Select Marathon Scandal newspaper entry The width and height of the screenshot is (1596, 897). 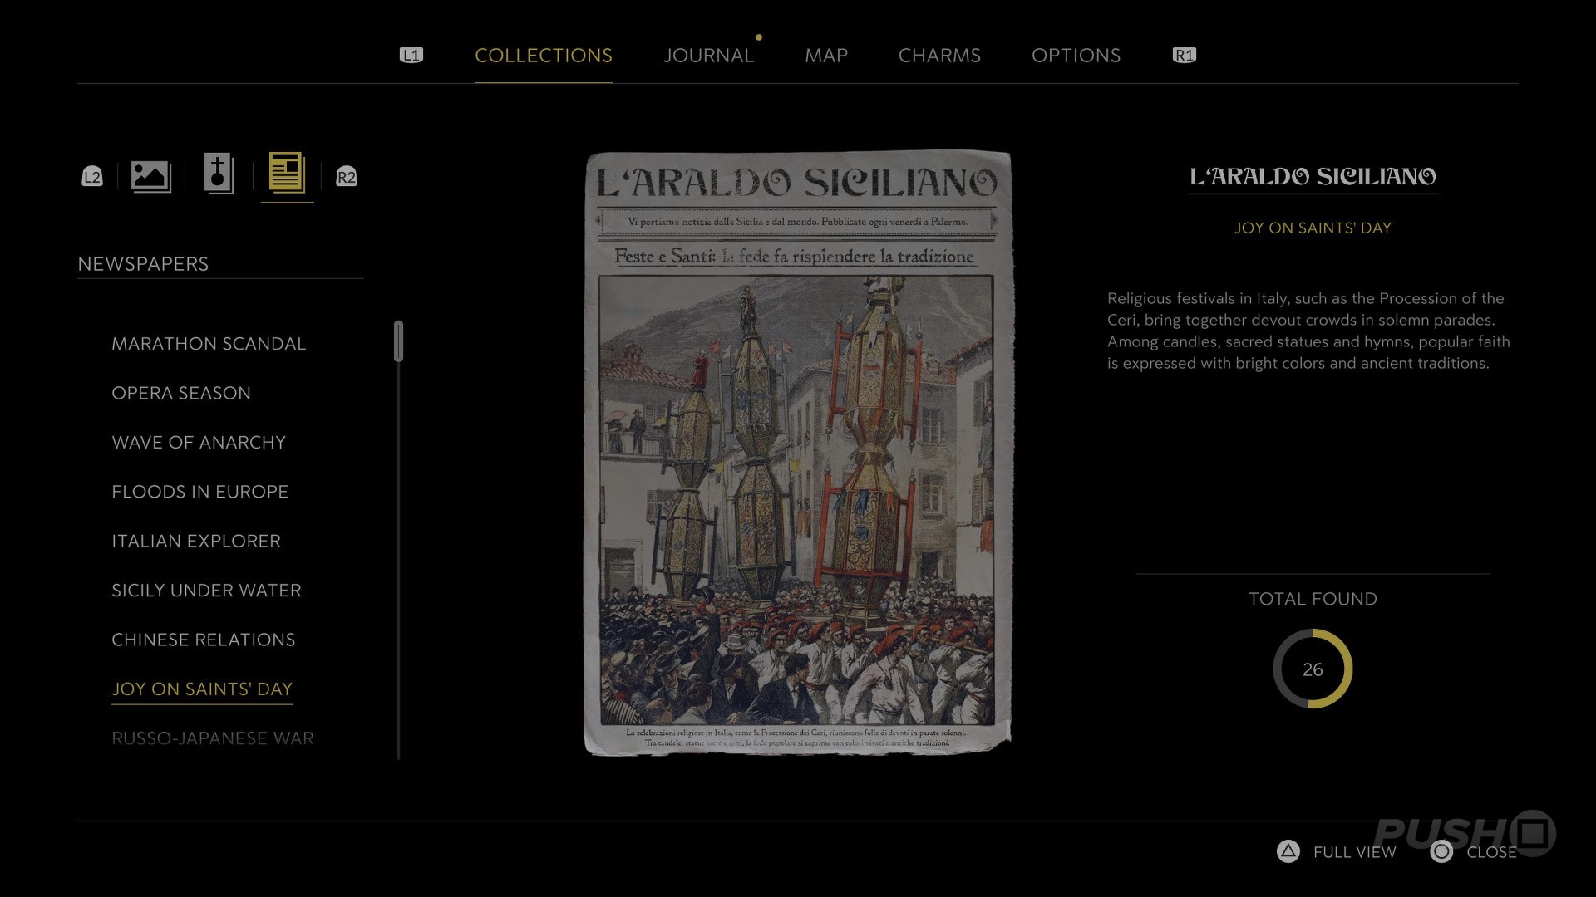[209, 344]
